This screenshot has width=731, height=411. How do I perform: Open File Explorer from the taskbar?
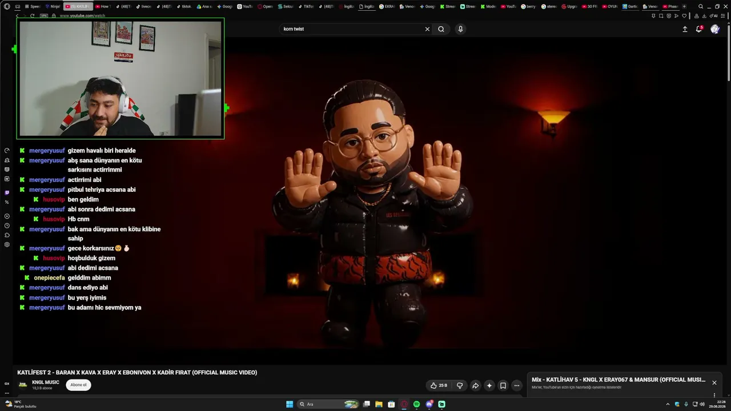pyautogui.click(x=379, y=404)
